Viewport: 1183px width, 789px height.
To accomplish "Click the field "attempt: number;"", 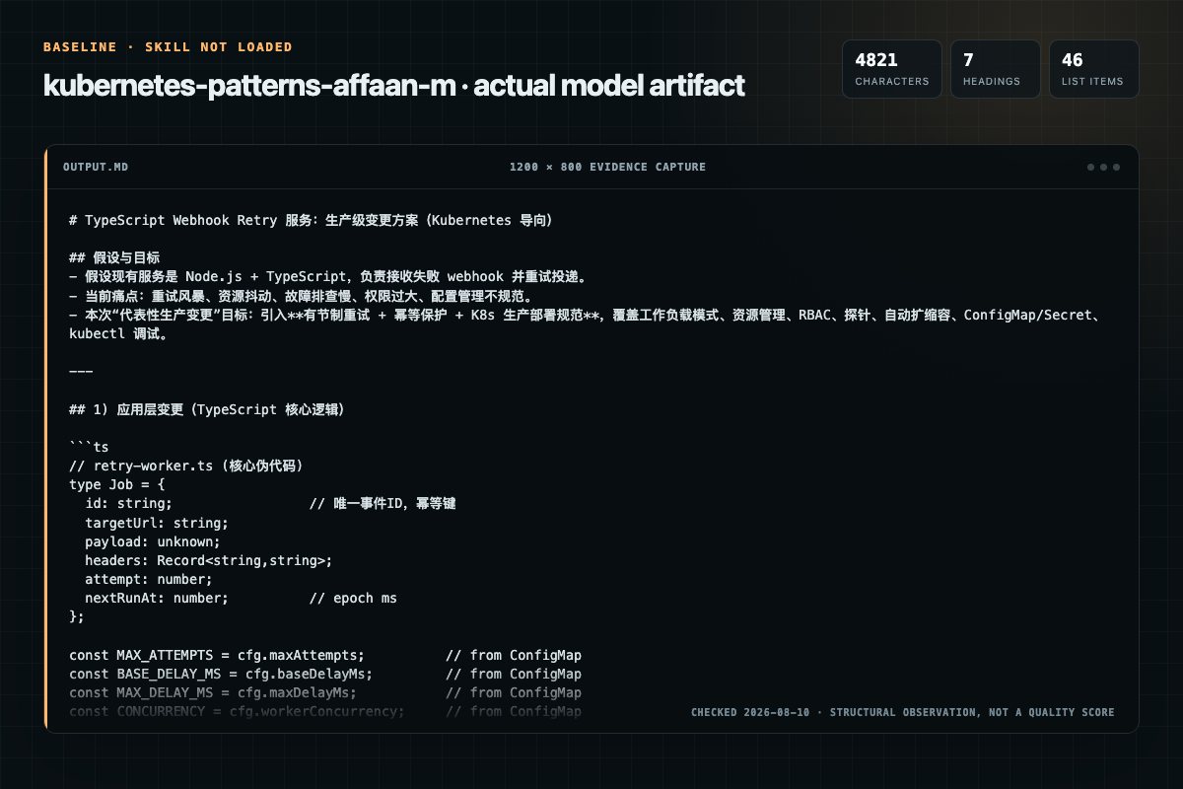I will (x=149, y=579).
